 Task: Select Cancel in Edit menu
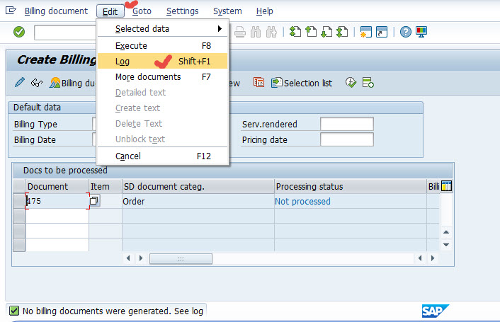[x=163, y=156]
